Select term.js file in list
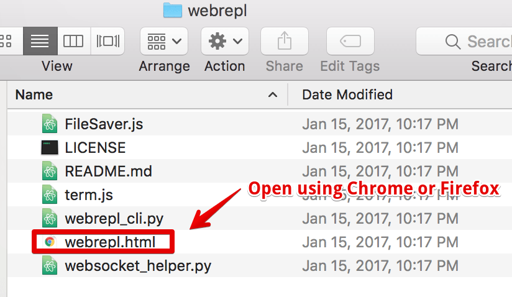 (89, 195)
